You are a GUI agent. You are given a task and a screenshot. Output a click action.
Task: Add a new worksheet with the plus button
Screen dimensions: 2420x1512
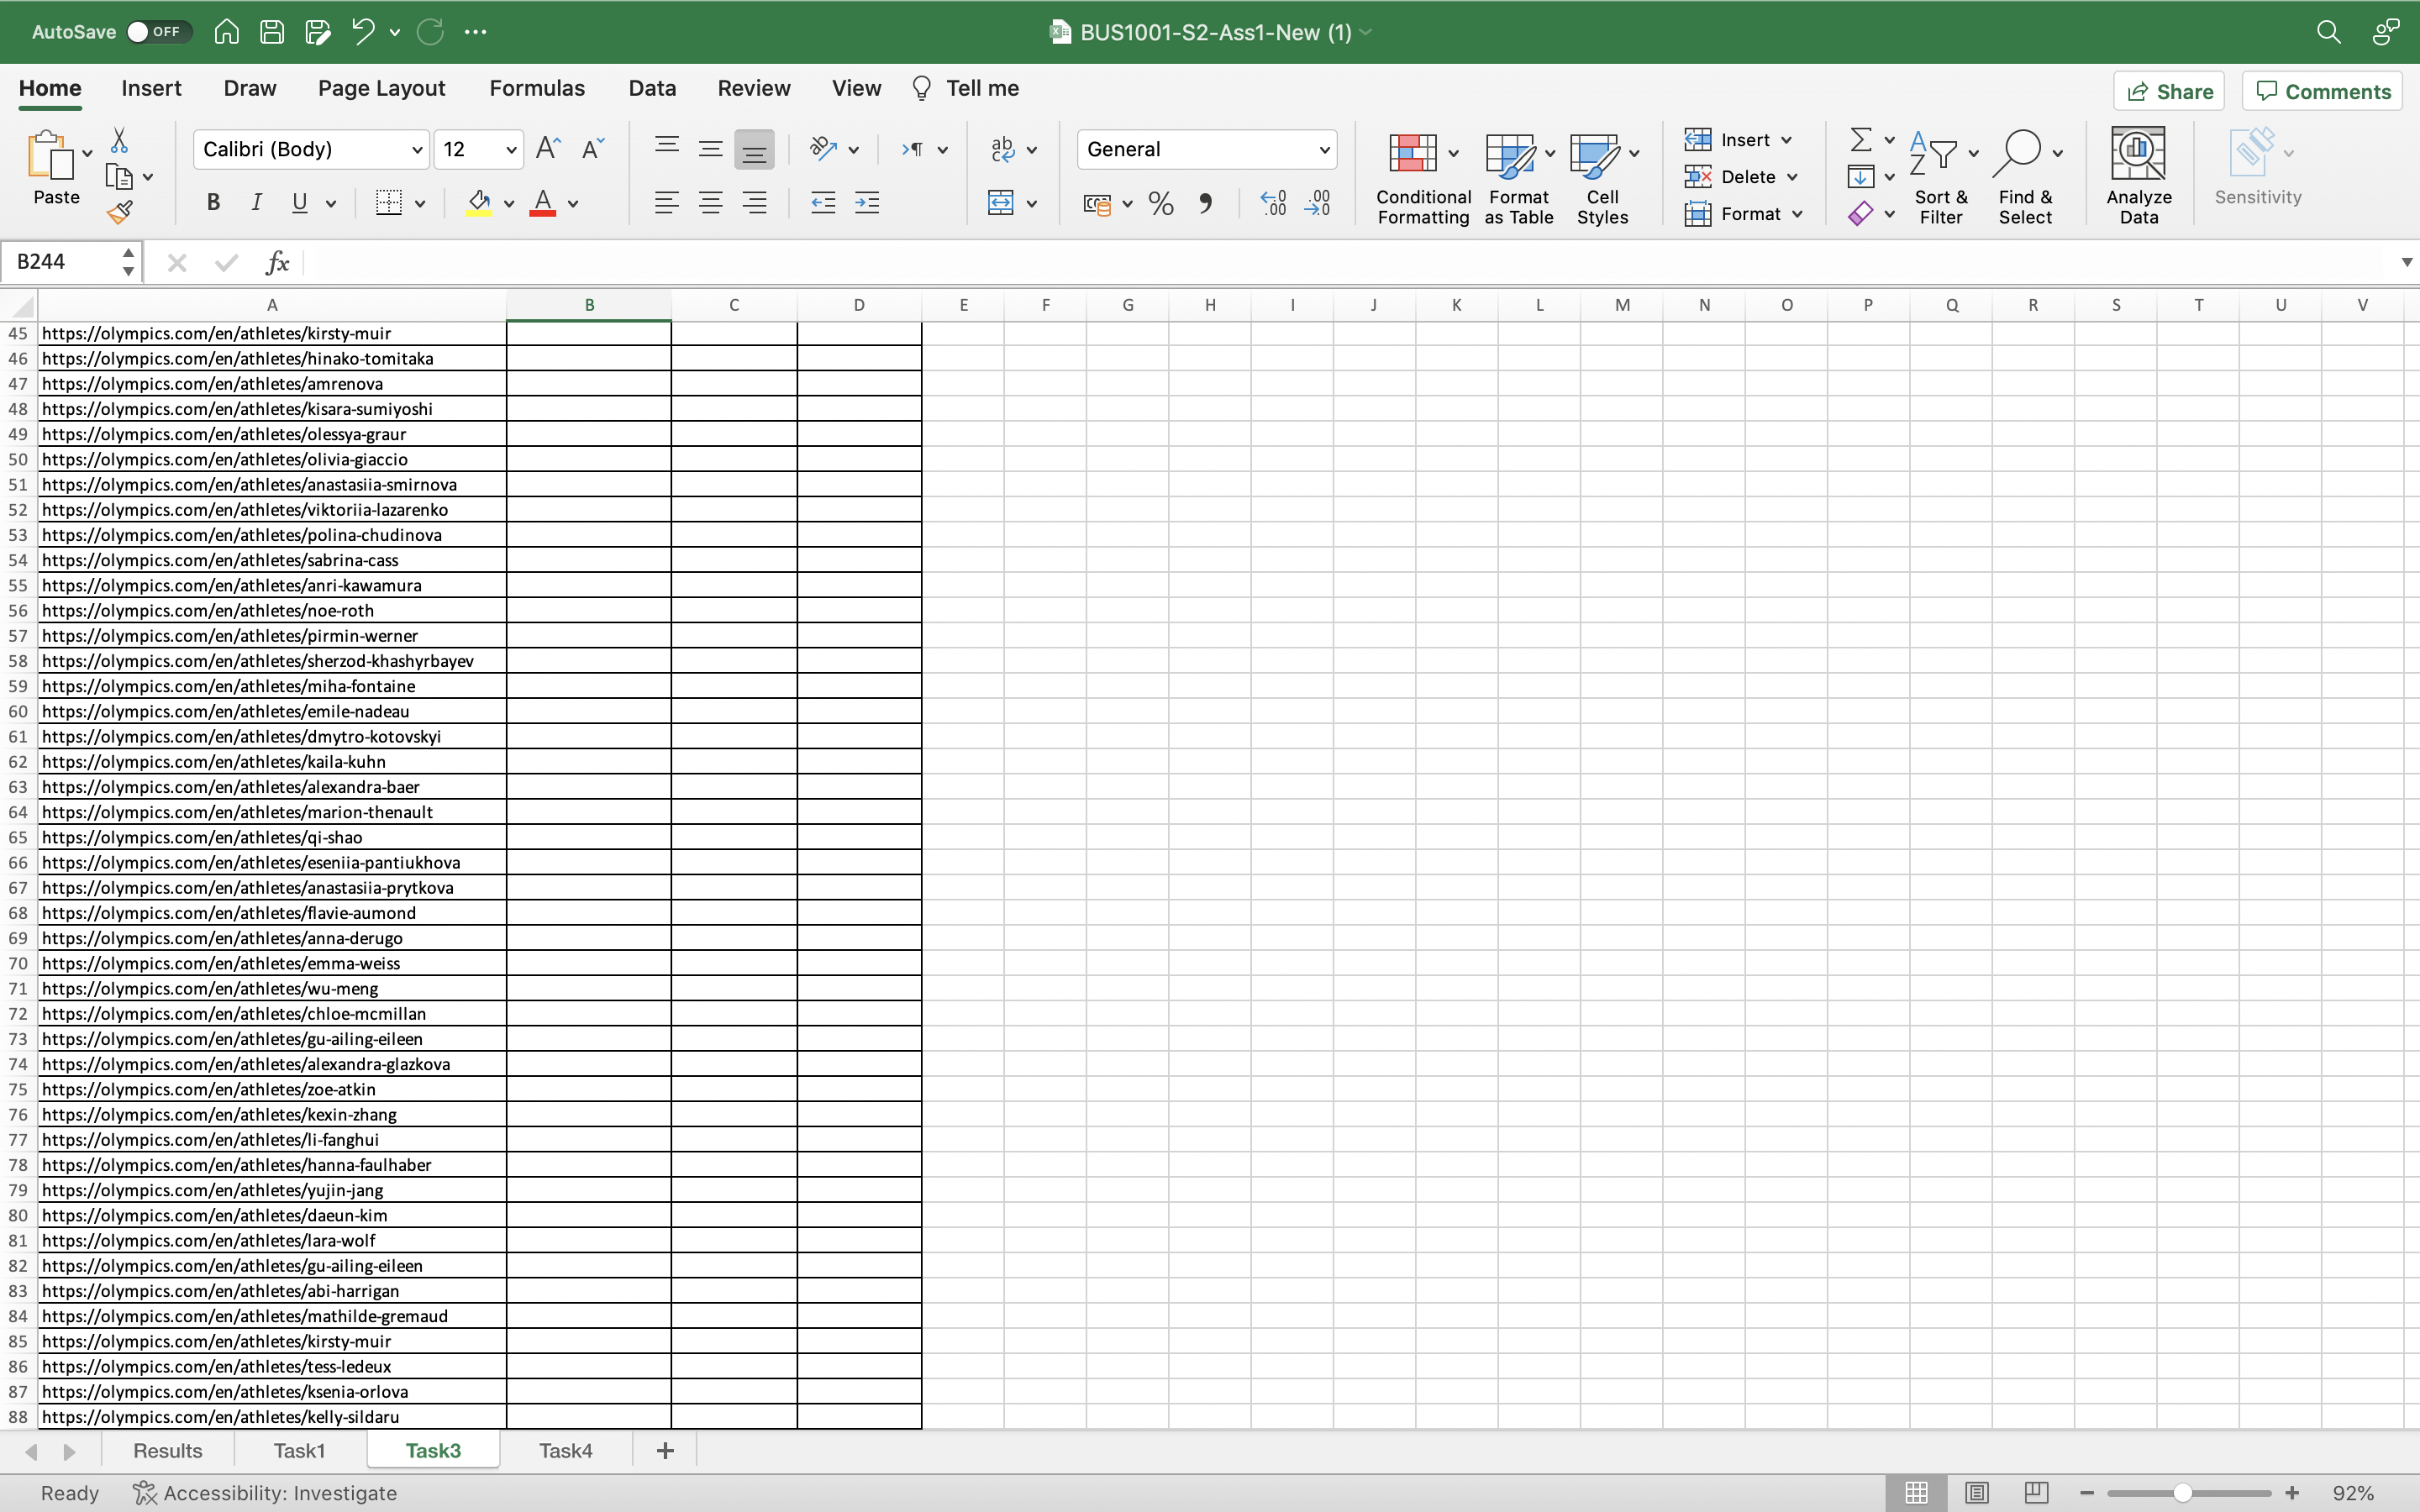[665, 1449]
